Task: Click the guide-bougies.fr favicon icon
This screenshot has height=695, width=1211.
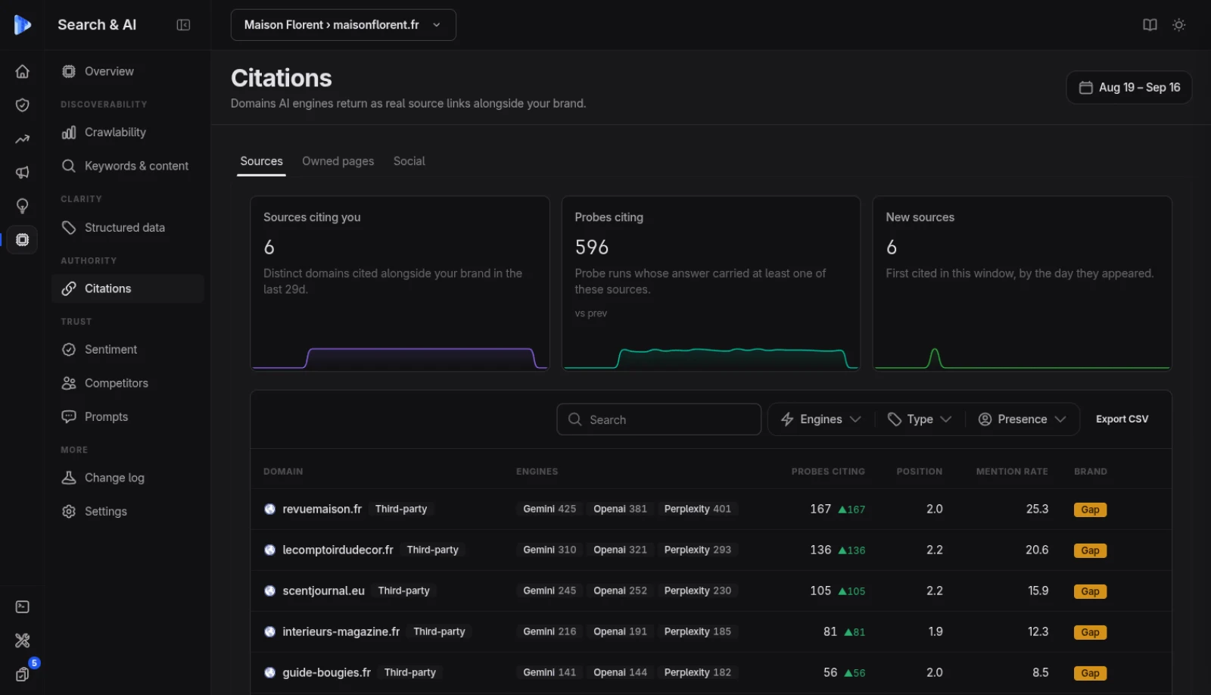Action: [x=269, y=673]
